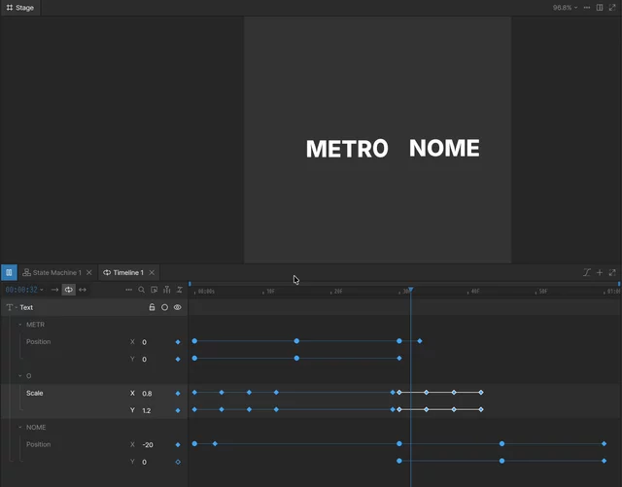Expand the stage to full screen
Viewport: 622px width, 487px height.
pyautogui.click(x=612, y=8)
